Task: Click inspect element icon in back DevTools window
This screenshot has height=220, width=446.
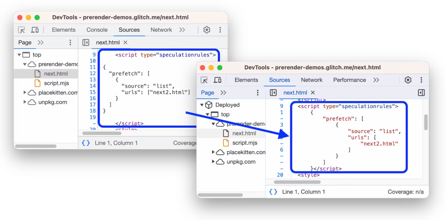Action: point(21,30)
